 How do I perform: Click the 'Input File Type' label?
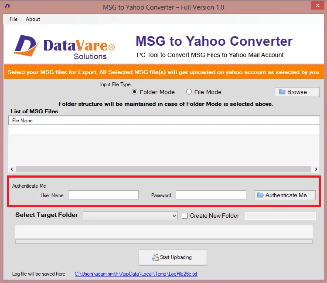pyautogui.click(x=116, y=84)
